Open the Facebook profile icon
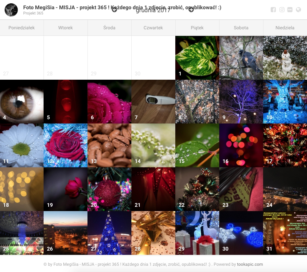 (273, 10)
